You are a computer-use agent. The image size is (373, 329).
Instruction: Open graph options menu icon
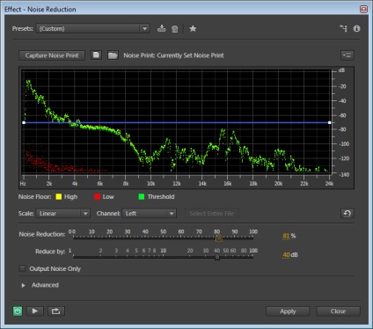(x=347, y=55)
